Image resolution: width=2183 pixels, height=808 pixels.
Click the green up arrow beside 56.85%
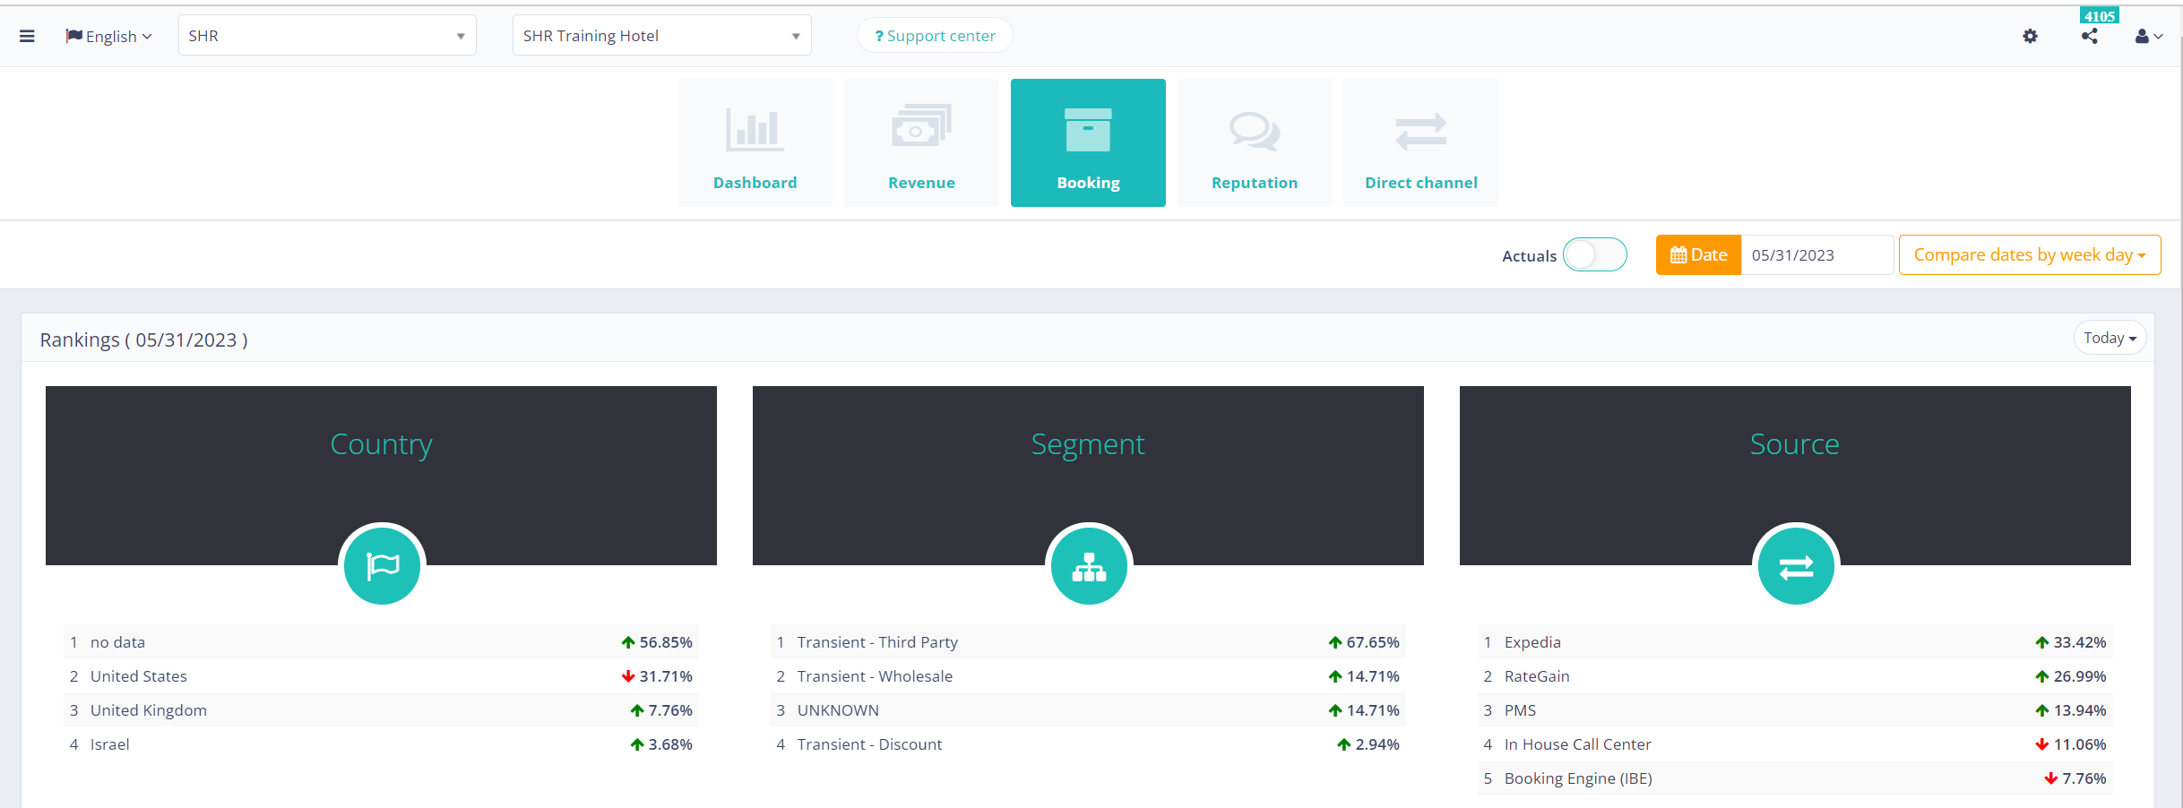click(628, 642)
